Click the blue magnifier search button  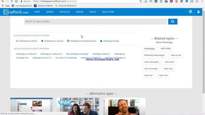(173, 21)
